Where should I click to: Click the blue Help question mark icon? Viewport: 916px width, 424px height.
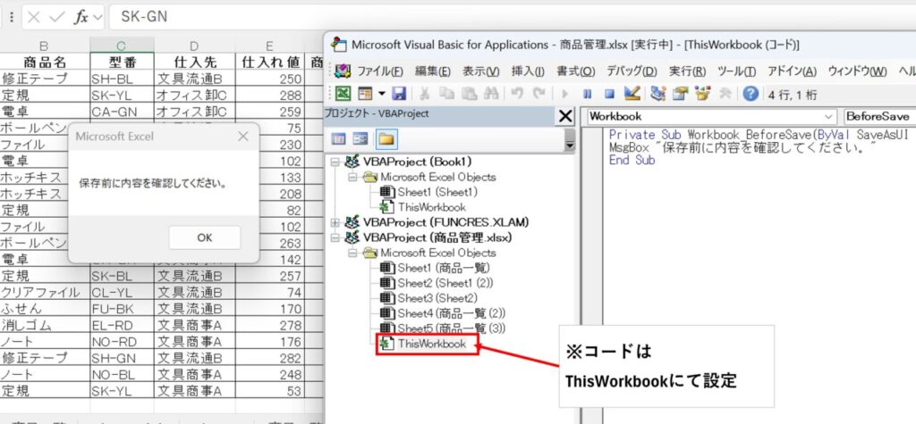[x=751, y=94]
